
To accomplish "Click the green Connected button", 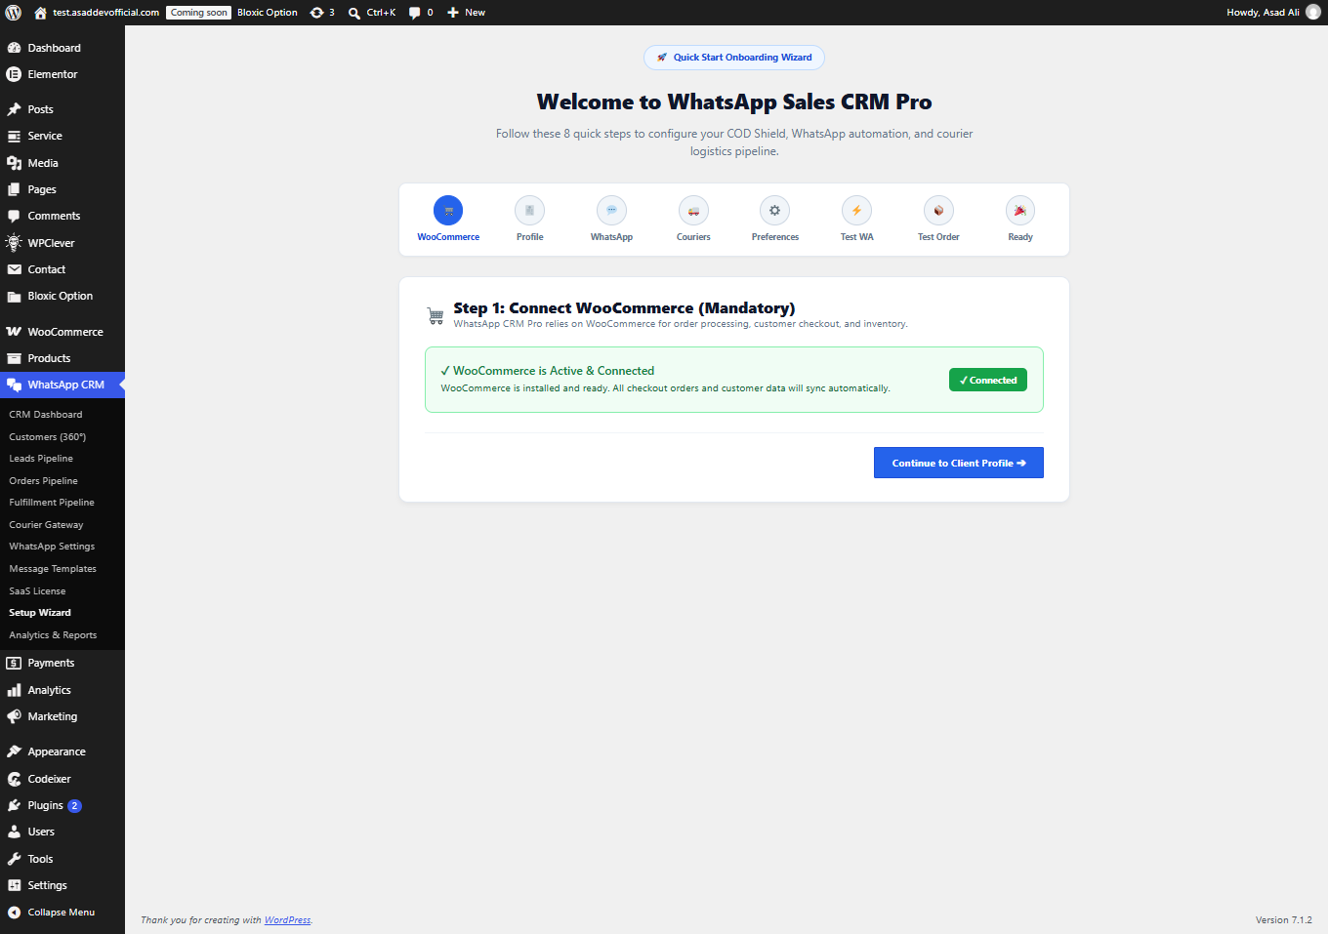I will [x=988, y=380].
